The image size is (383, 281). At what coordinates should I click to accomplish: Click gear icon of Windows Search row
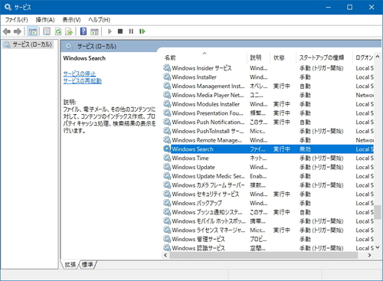point(167,149)
